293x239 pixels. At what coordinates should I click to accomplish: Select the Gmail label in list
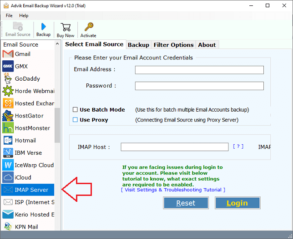click(23, 54)
